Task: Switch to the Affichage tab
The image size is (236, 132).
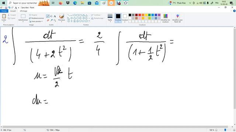Action: click(x=24, y=11)
